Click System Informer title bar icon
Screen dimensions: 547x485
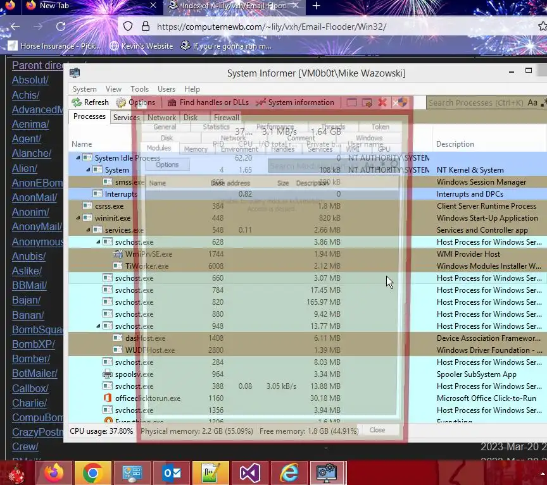tap(75, 73)
